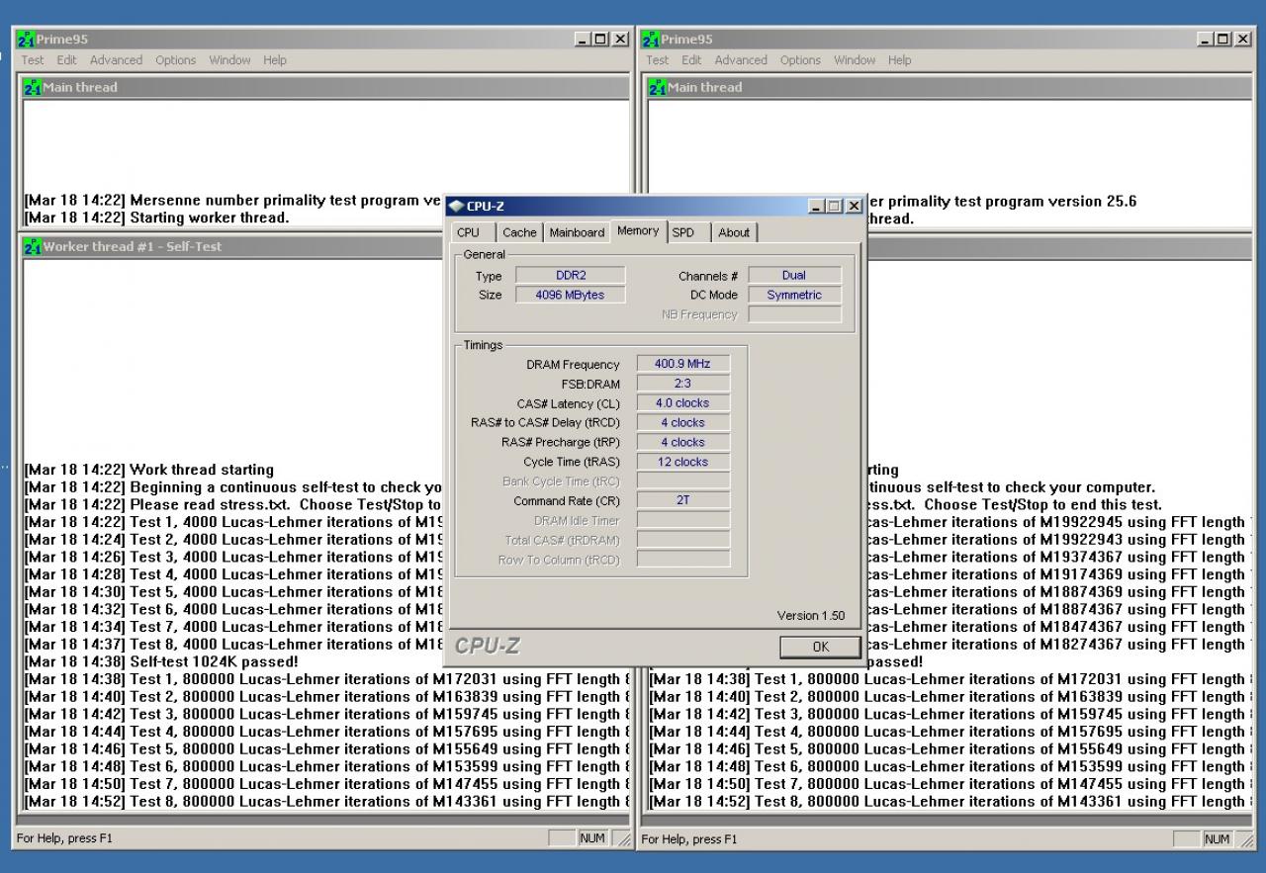Image resolution: width=1266 pixels, height=873 pixels.
Task: Click the Command Rate (CR) label
Action: click(x=567, y=501)
